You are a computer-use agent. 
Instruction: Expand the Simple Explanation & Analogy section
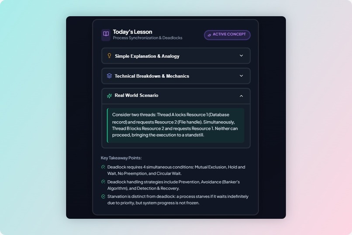click(176, 56)
